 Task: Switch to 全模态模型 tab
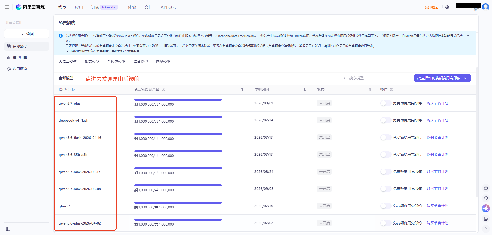pos(116,61)
